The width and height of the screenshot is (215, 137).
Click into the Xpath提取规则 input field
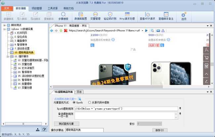(126, 109)
